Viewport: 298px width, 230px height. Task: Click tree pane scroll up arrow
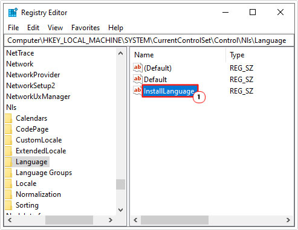point(121,53)
